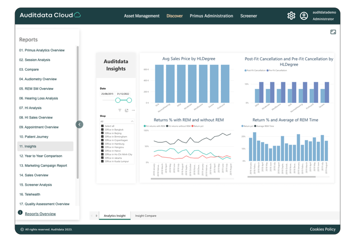Click focus mode icon on Shop slicer
This screenshot has height=240, width=352.
coord(126,110)
